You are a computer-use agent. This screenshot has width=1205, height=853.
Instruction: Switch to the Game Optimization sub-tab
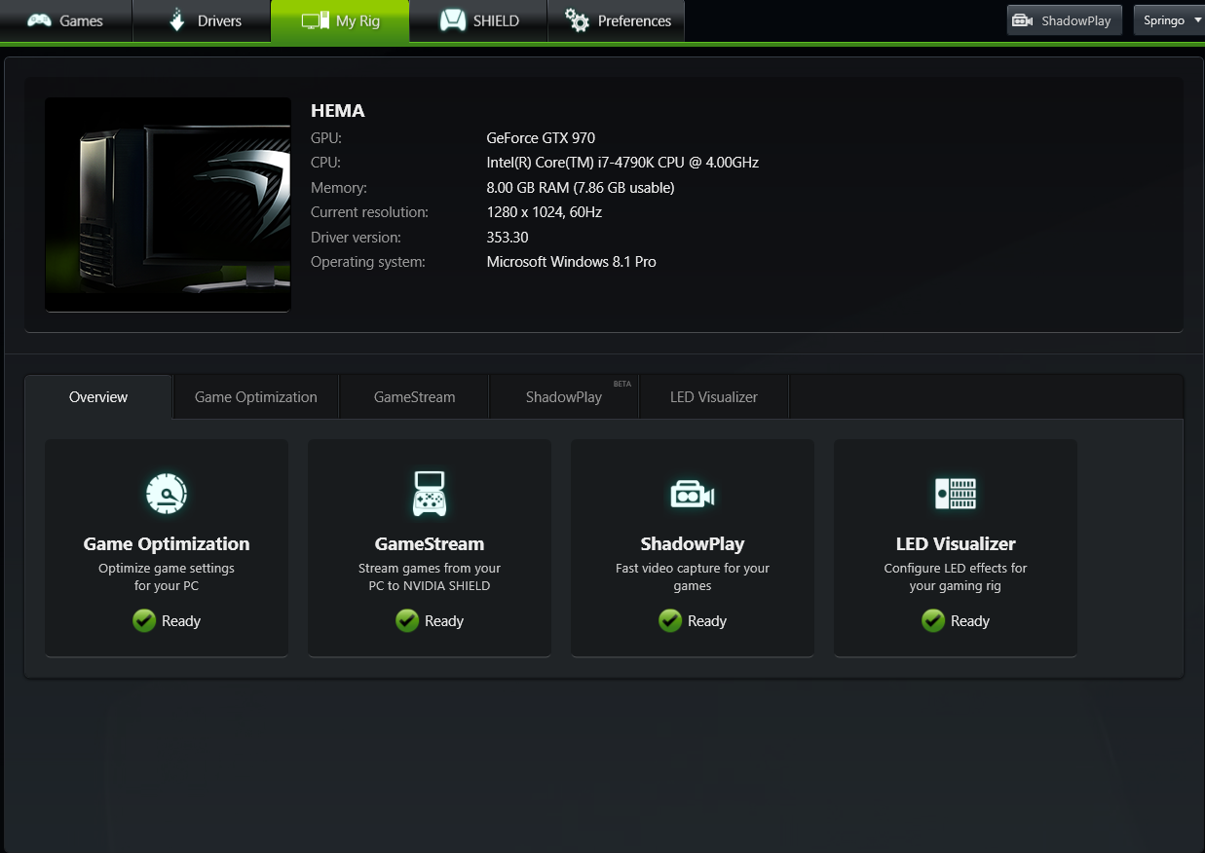pos(256,397)
